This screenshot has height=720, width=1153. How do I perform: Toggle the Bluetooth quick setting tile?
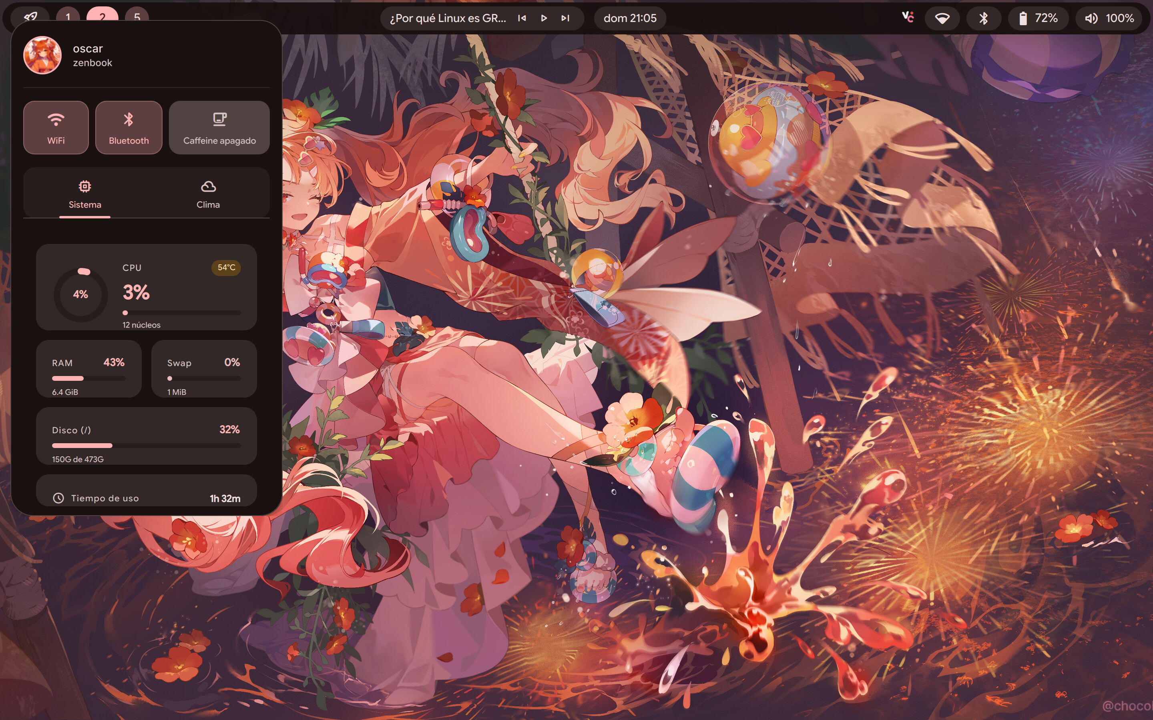[x=129, y=127]
